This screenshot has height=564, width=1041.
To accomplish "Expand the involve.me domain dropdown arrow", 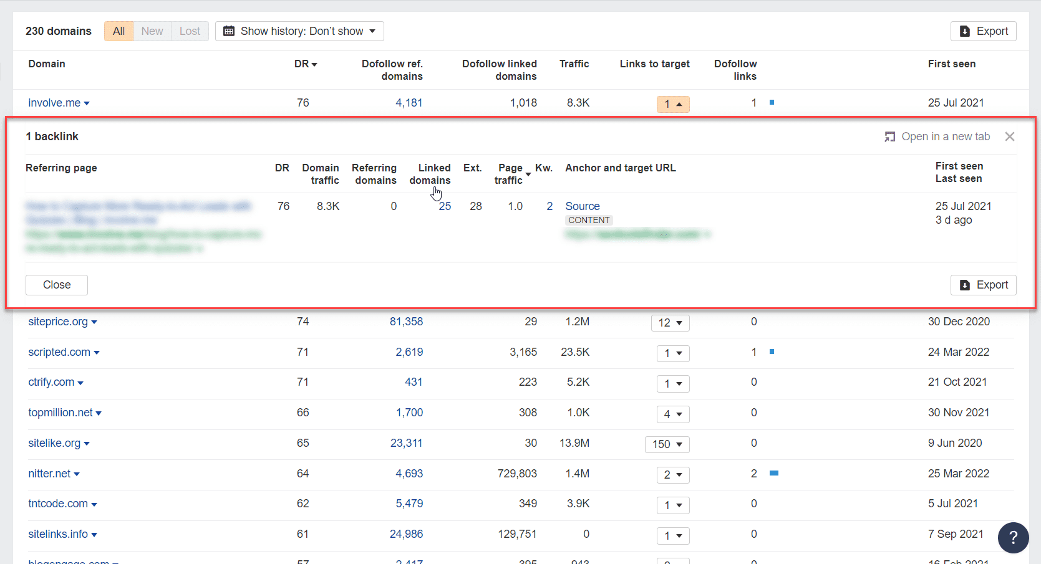I will (86, 103).
